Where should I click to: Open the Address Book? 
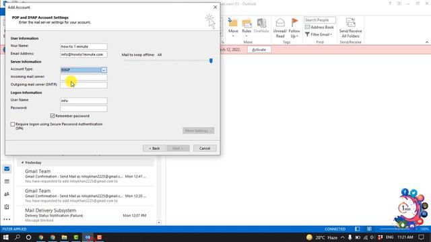pyautogui.click(x=319, y=27)
